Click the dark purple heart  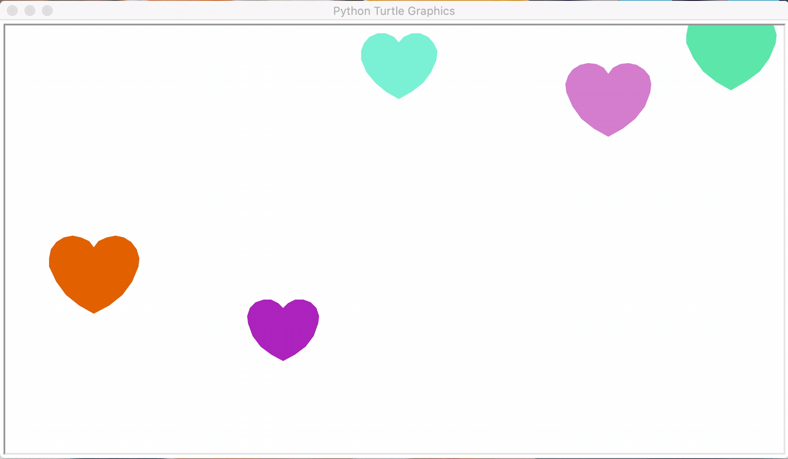pyautogui.click(x=283, y=329)
